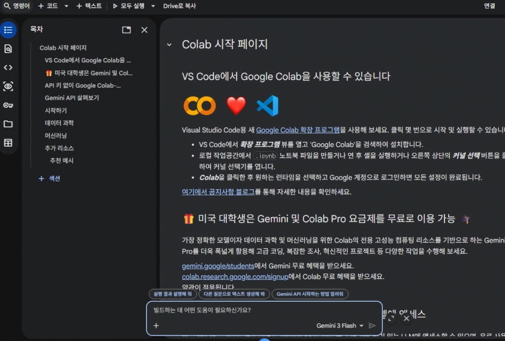Expand the 모두 실행 dropdown arrow
This screenshot has width=505, height=341.
[x=153, y=6]
